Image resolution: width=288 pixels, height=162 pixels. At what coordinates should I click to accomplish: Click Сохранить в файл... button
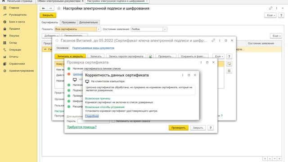(x=193, y=56)
